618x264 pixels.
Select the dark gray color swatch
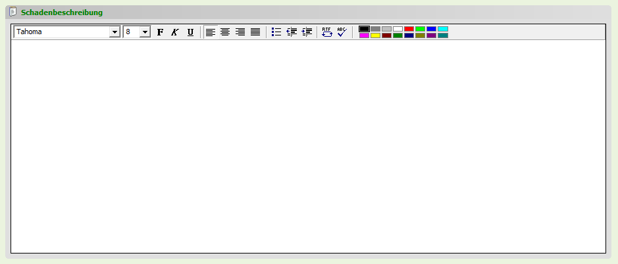(376, 29)
